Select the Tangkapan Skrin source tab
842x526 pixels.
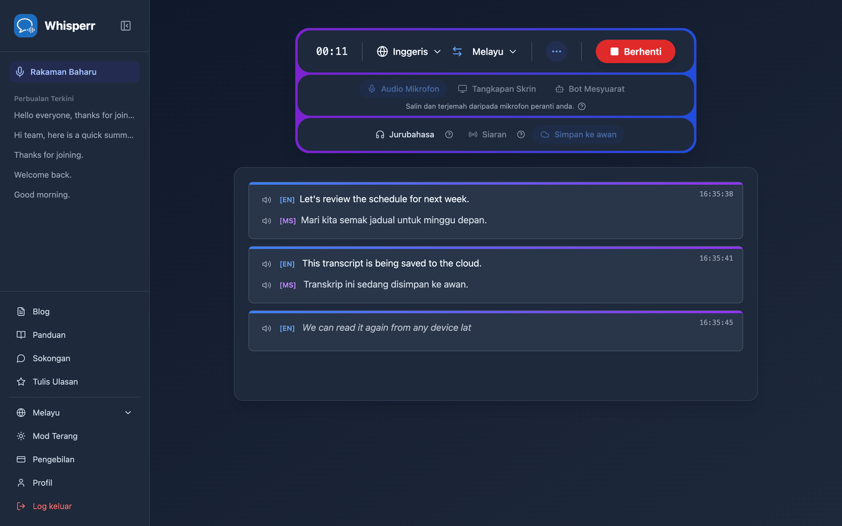coord(497,89)
